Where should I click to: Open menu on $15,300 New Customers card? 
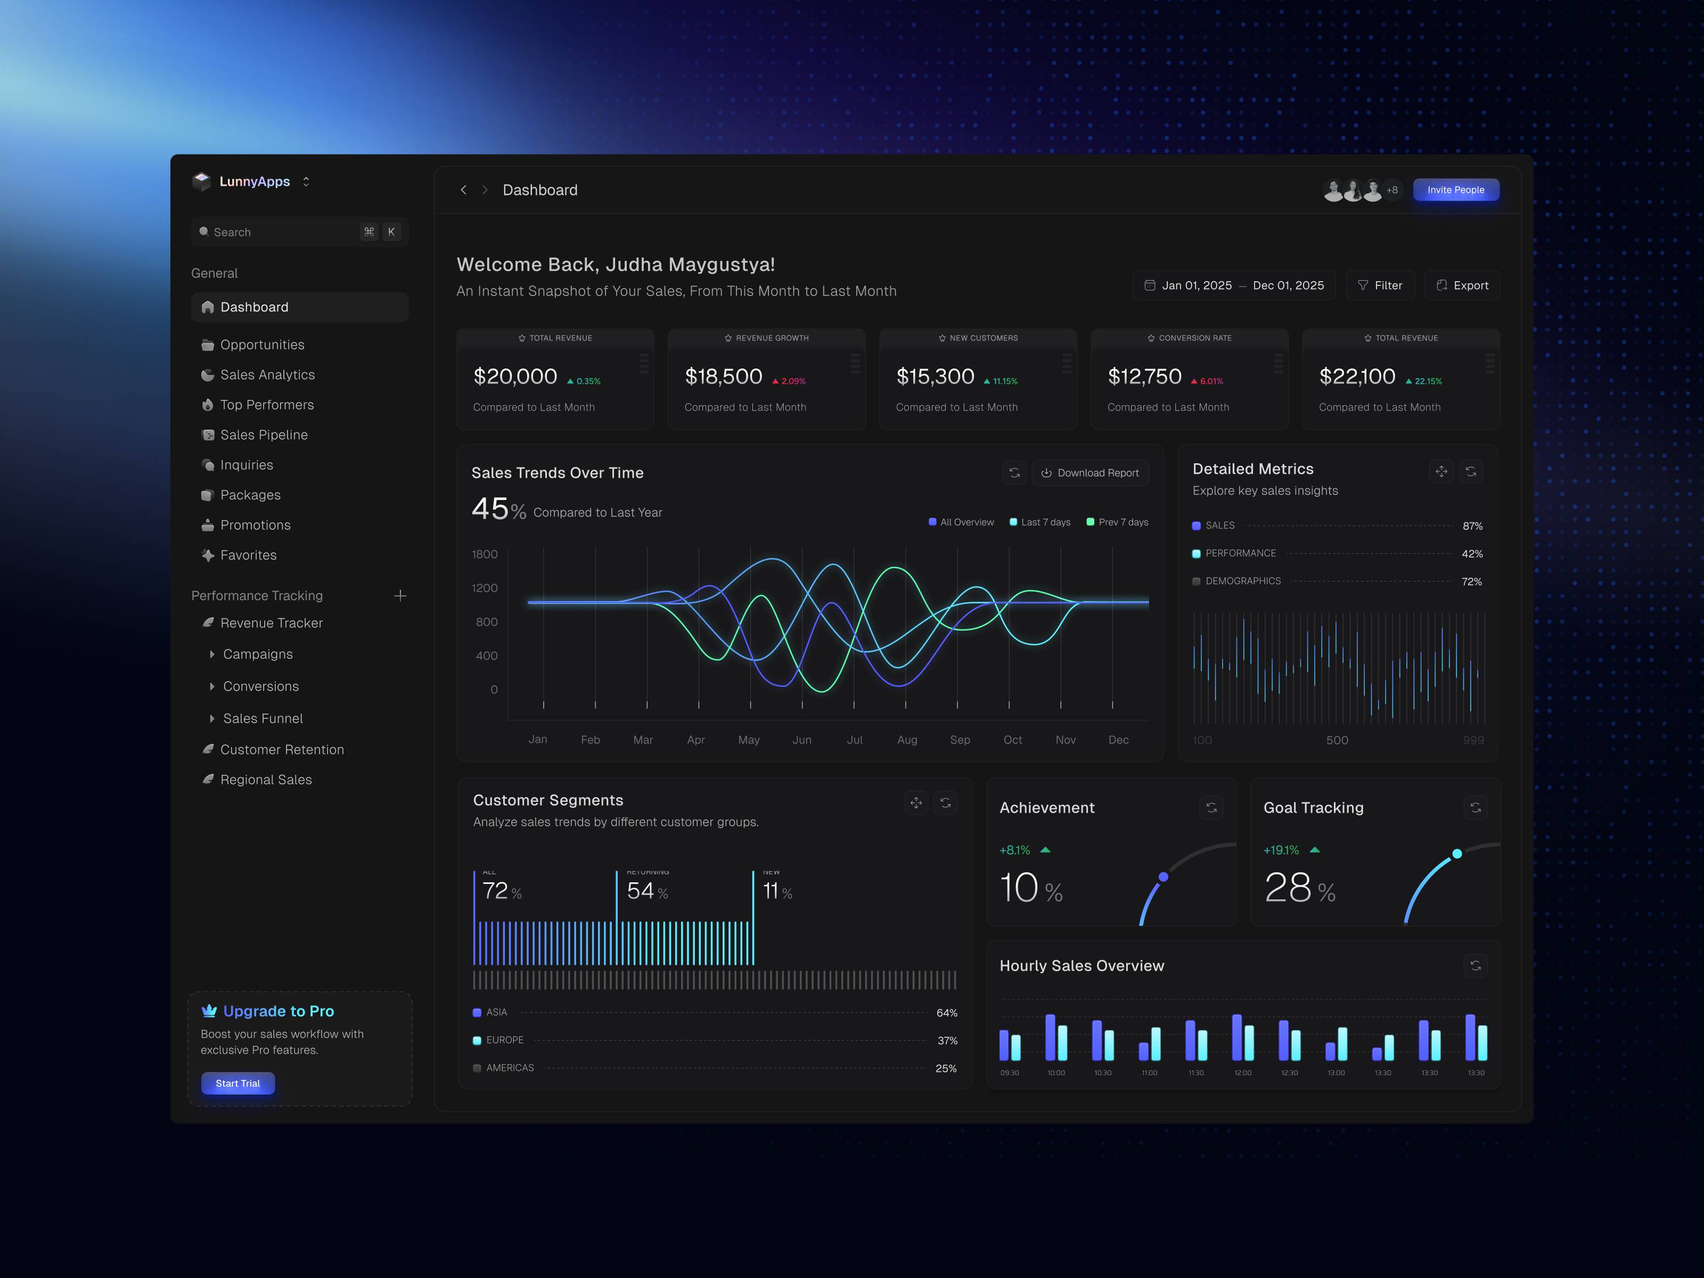(1067, 364)
